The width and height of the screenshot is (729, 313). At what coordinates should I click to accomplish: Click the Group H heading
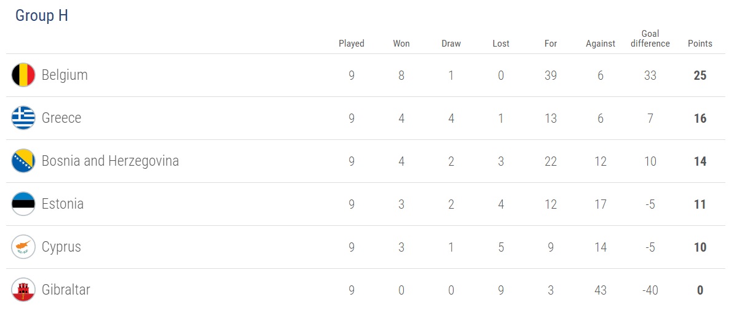42,16
